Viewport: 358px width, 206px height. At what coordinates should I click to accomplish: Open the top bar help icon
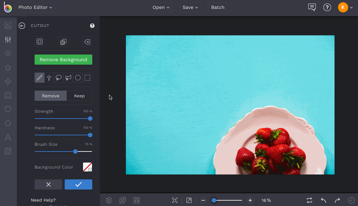click(x=327, y=7)
